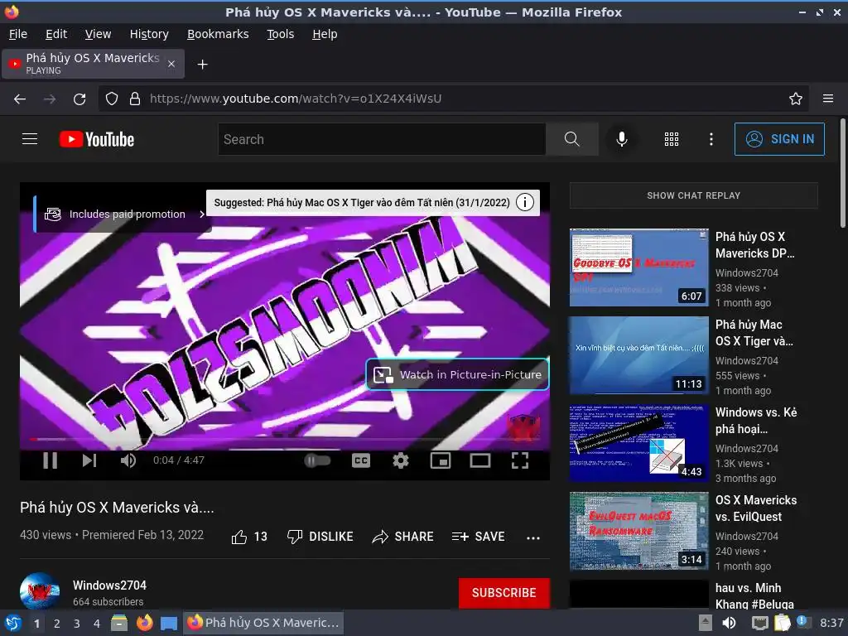Image resolution: width=848 pixels, height=636 pixels.
Task: Click the search magnifier button
Action: (571, 139)
